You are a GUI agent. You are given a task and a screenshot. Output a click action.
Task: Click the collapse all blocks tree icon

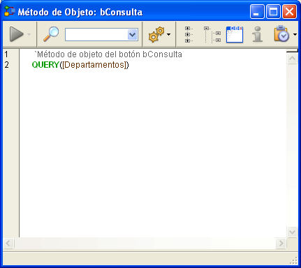(212, 34)
